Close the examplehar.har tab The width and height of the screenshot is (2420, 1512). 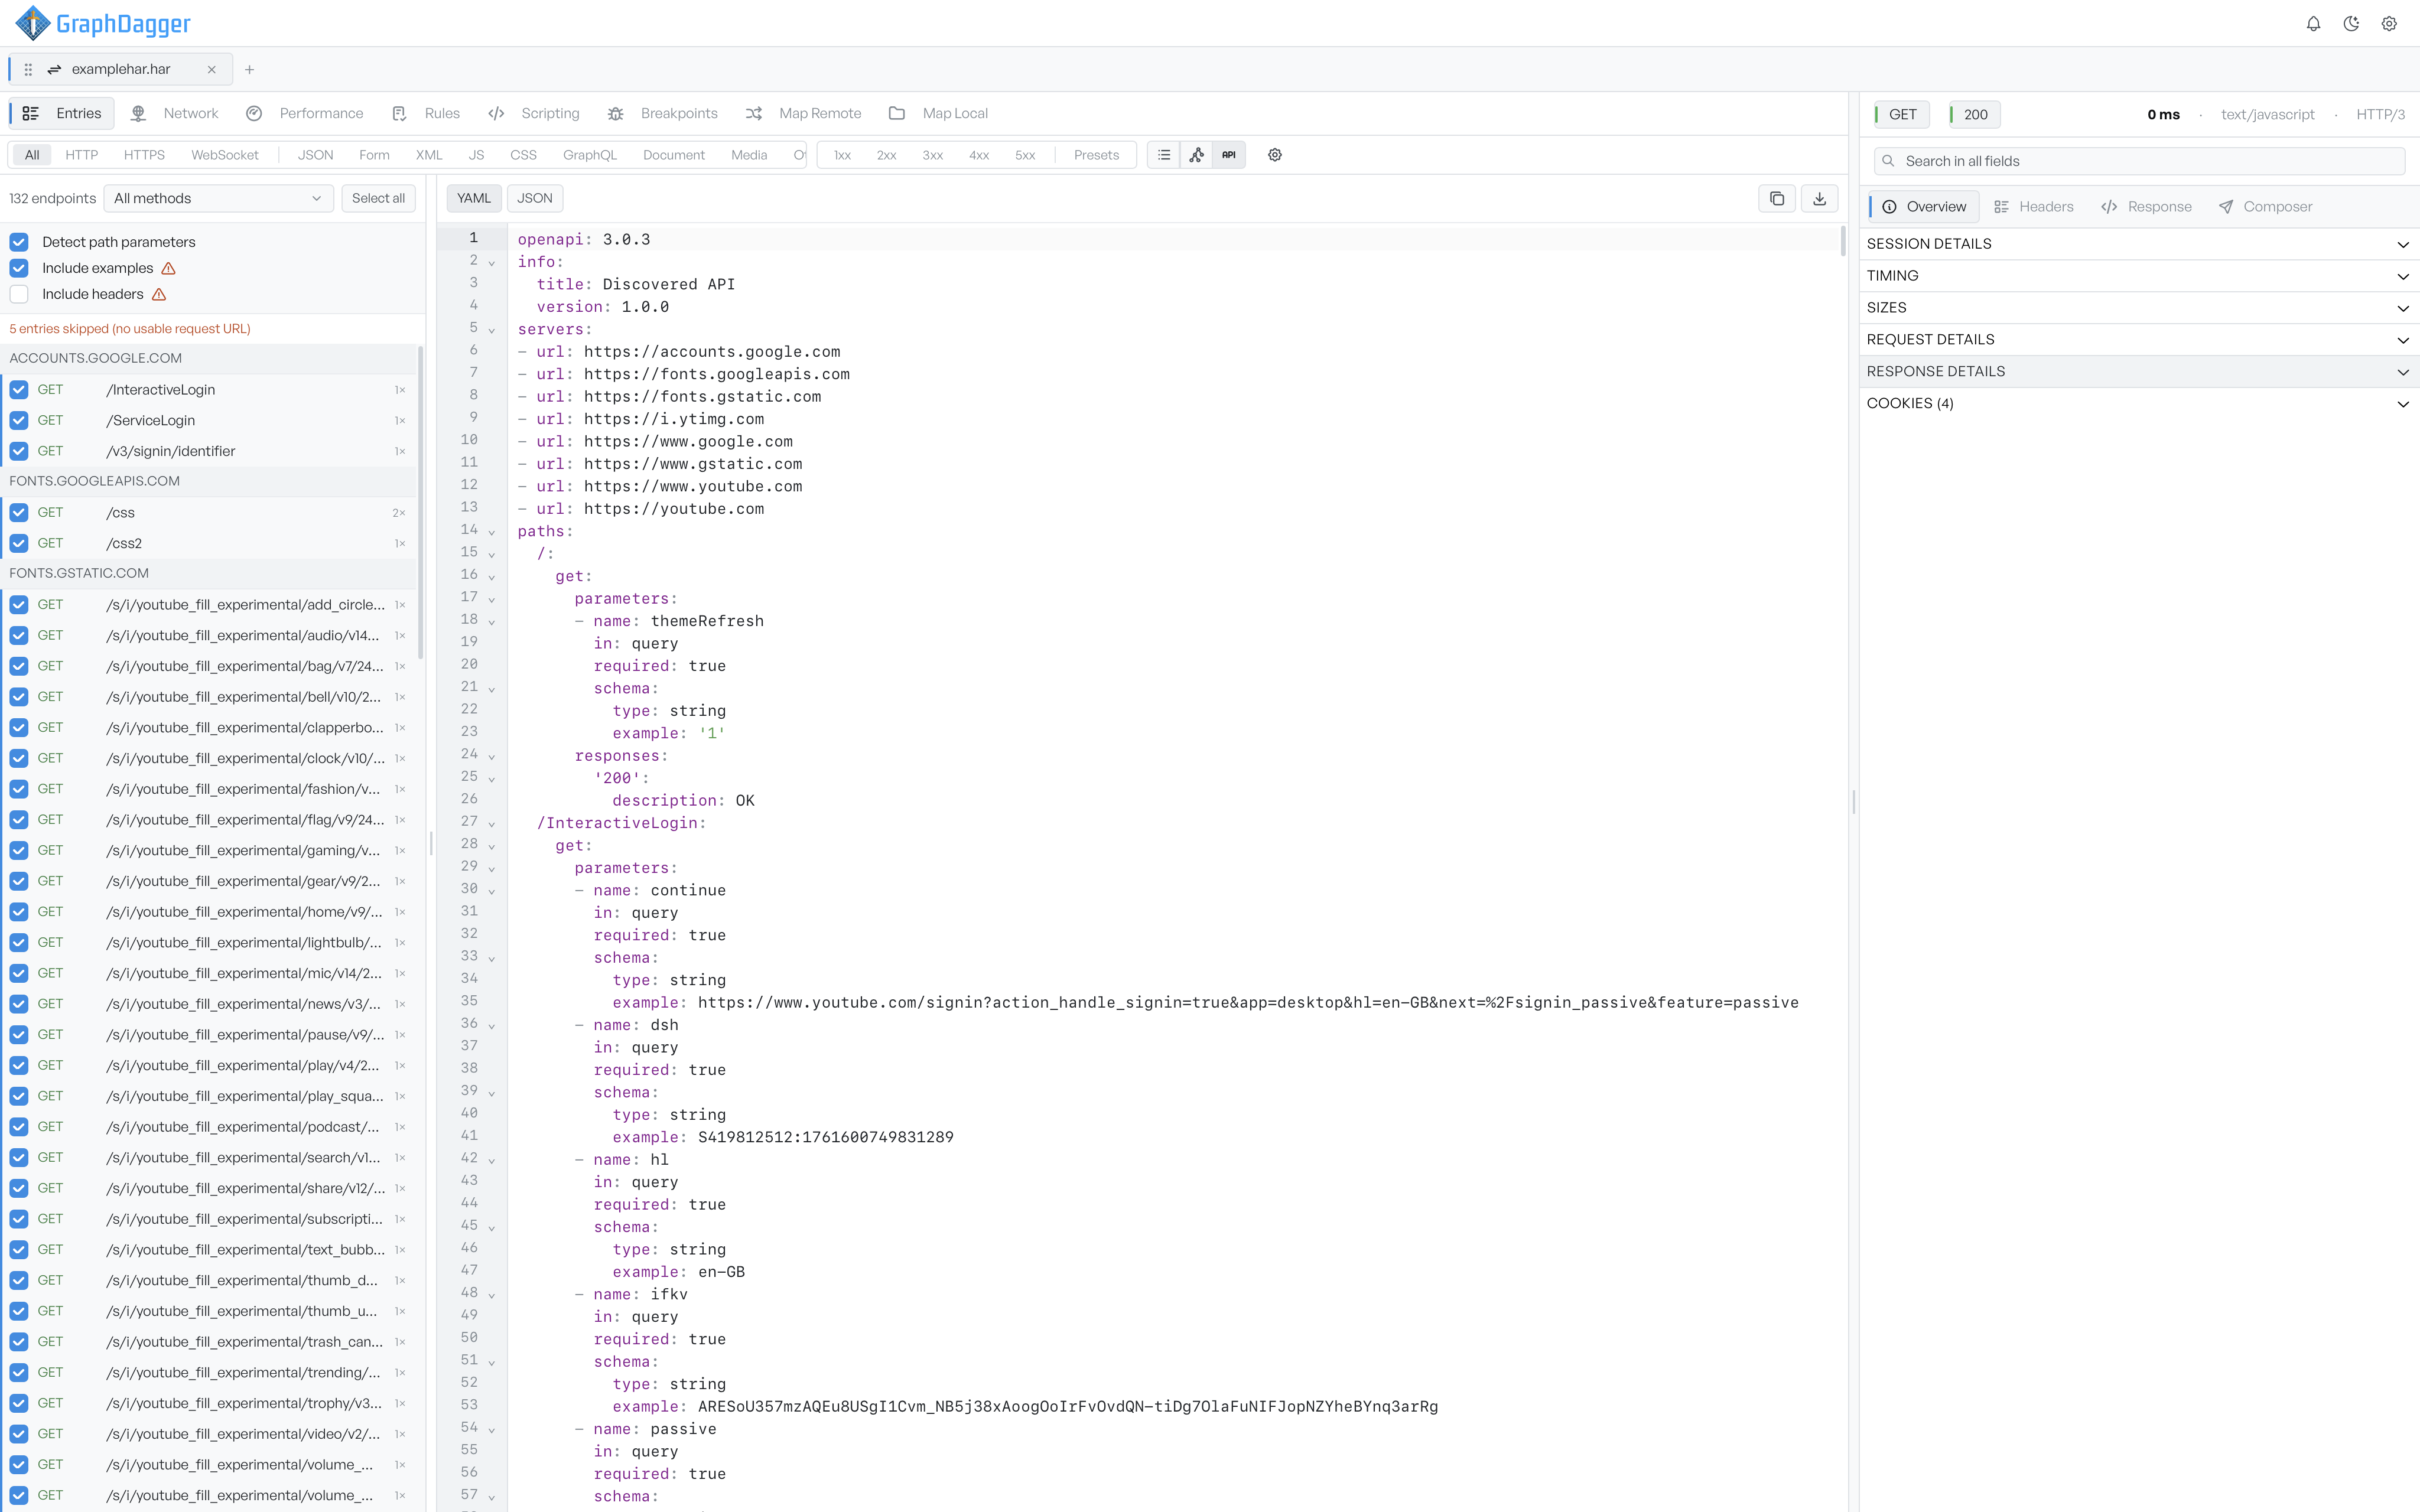pyautogui.click(x=212, y=69)
